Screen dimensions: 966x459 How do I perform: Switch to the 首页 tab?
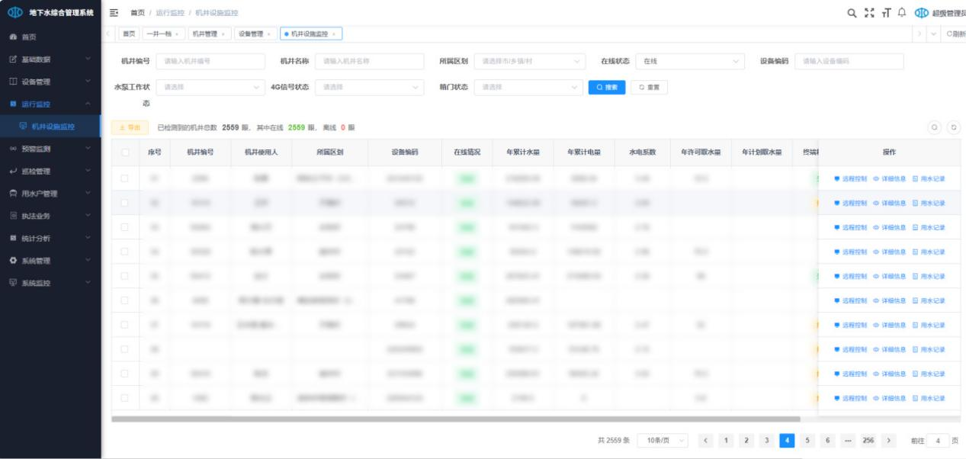(129, 34)
